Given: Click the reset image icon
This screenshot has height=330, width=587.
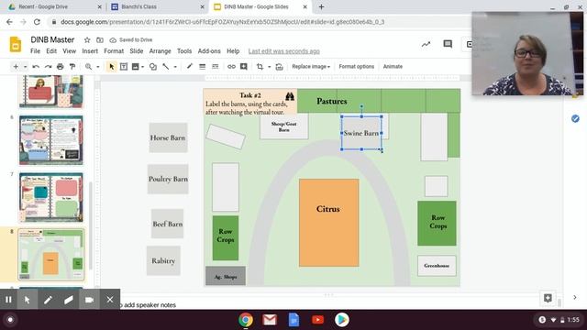Looking at the screenshot, I should click(279, 67).
